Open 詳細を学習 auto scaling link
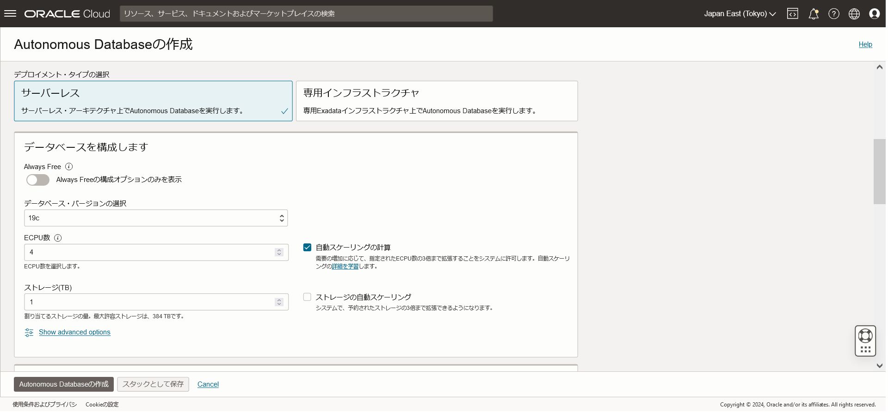The width and height of the screenshot is (888, 412). 345,267
